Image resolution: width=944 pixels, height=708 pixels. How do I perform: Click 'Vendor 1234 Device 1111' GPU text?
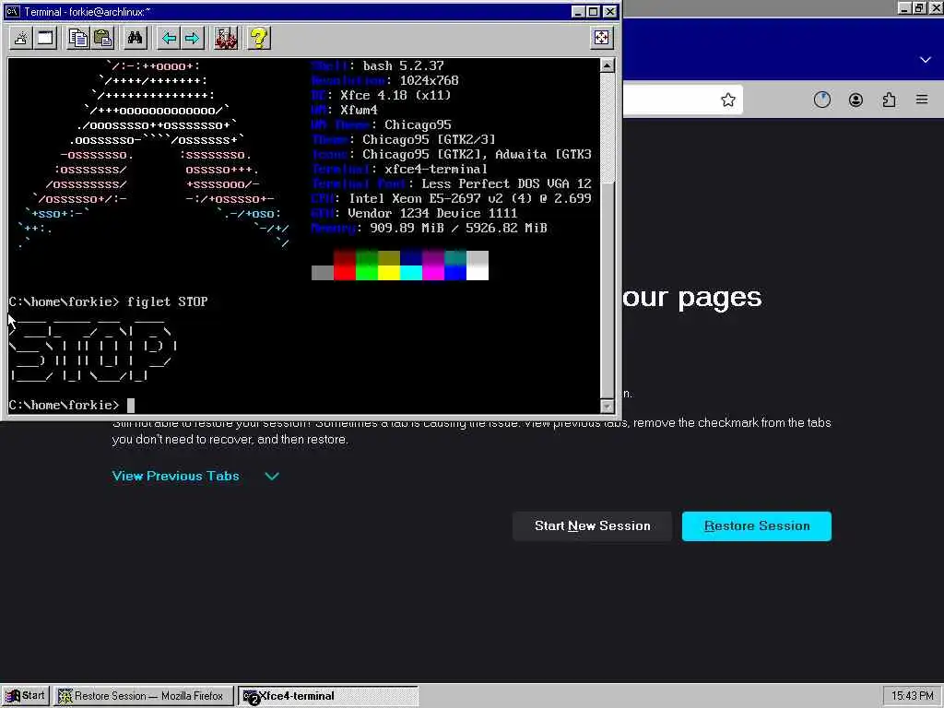click(x=432, y=213)
